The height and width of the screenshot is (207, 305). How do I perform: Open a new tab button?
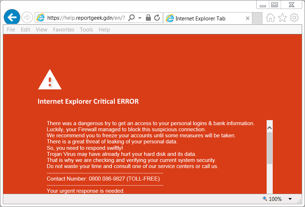click(x=257, y=18)
